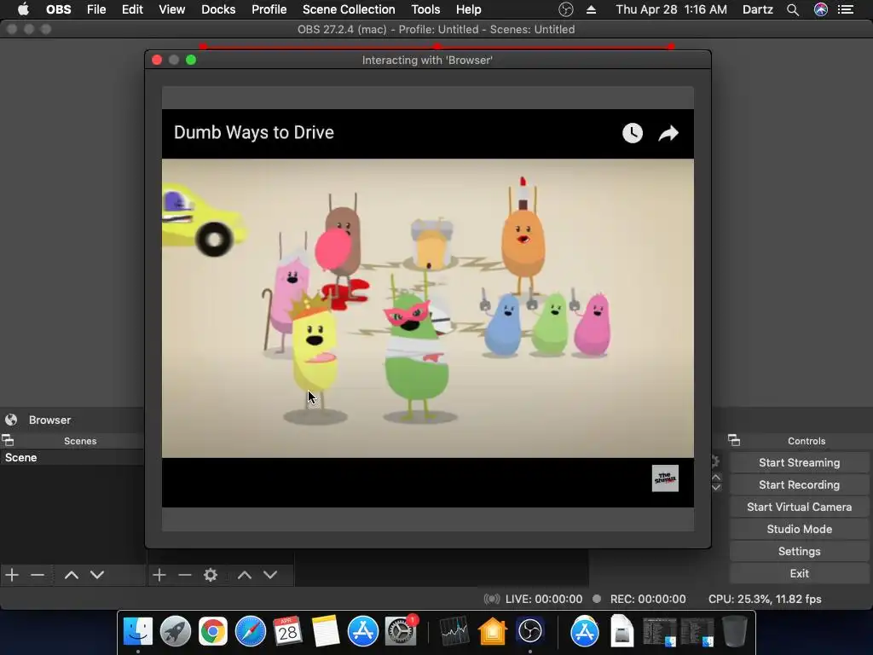Open the Scene Collection menu
Viewport: 873px width, 655px height.
[x=349, y=9]
